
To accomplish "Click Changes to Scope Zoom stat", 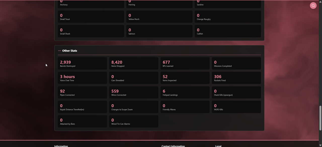I will [x=134, y=107].
